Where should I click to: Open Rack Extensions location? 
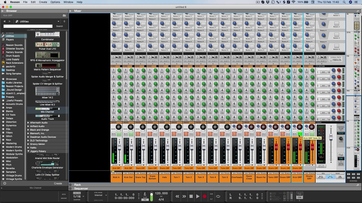(x=14, y=63)
